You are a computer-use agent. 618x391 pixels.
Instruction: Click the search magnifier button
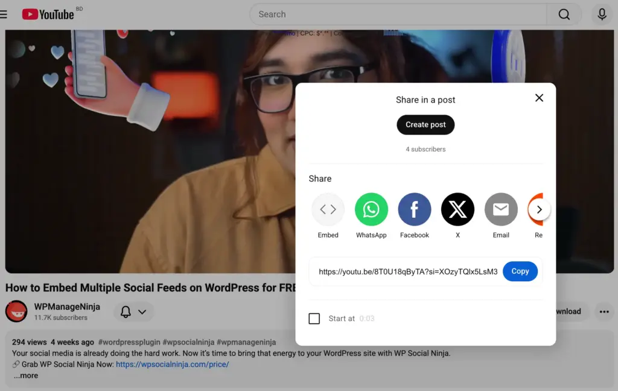[564, 14]
